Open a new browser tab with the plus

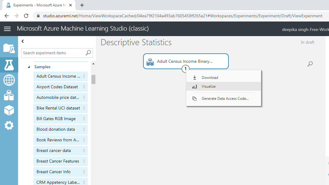82,5
